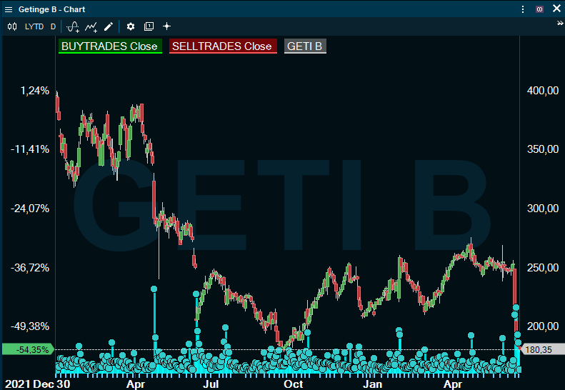Add a comparison using the line-chart-plus icon
This screenshot has height=390, width=565.
(x=91, y=26)
